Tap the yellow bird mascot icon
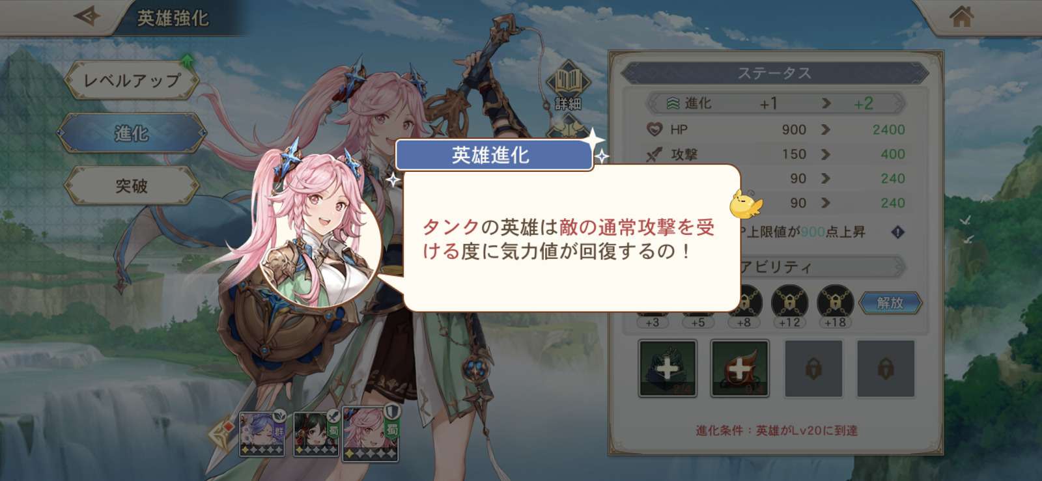1042x481 pixels. point(745,204)
